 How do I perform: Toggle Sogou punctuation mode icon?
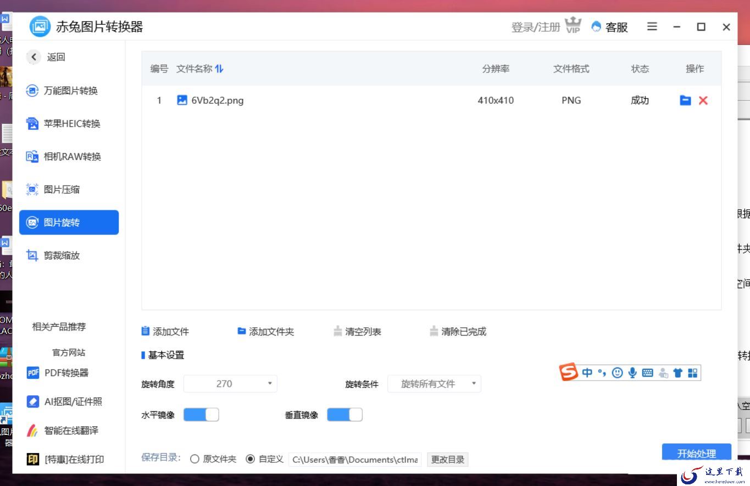(602, 373)
